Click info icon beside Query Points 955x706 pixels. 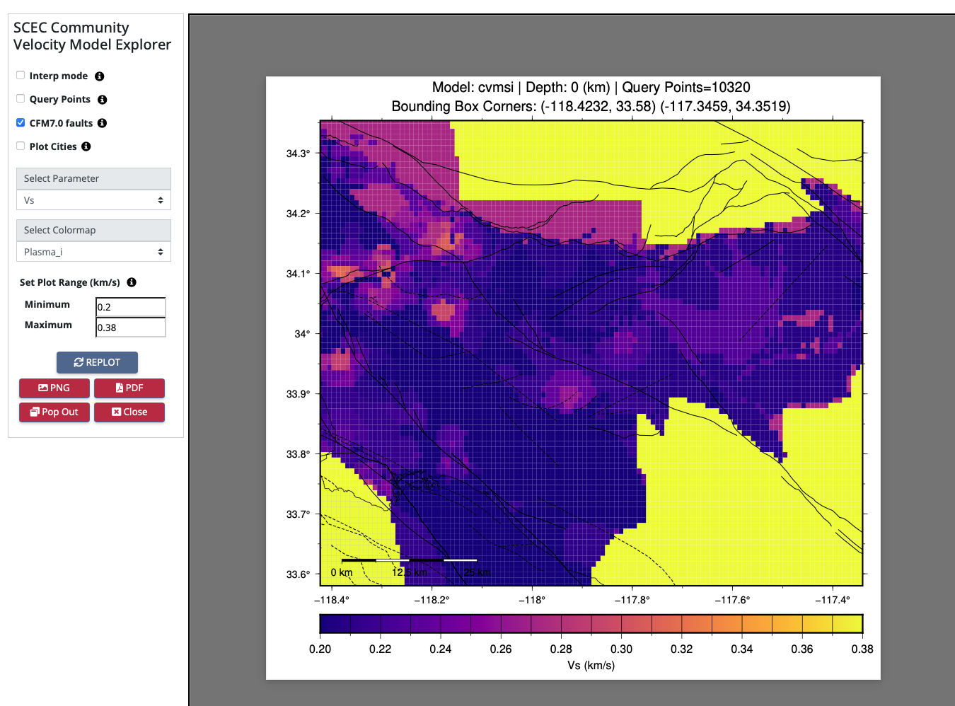coord(103,100)
